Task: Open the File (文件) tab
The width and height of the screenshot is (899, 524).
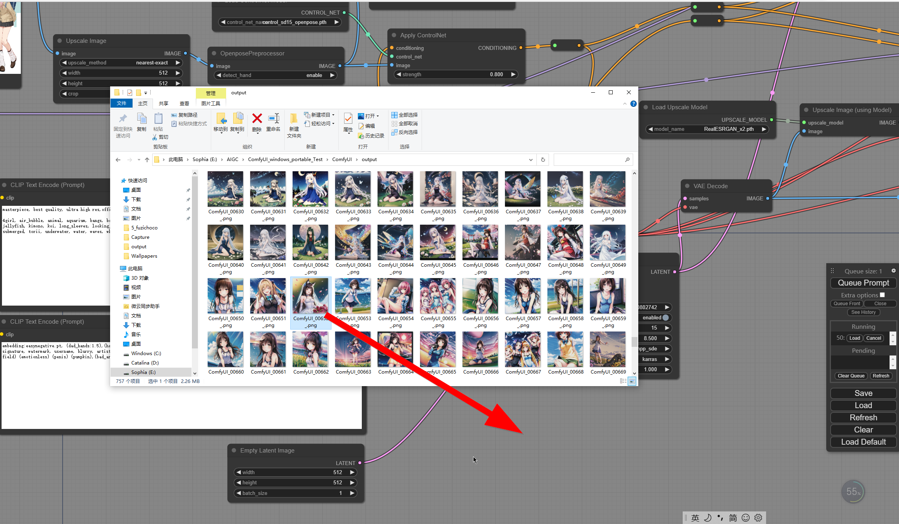Action: tap(122, 103)
